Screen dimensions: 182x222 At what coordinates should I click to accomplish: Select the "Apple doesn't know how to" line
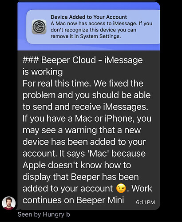tap(77, 165)
